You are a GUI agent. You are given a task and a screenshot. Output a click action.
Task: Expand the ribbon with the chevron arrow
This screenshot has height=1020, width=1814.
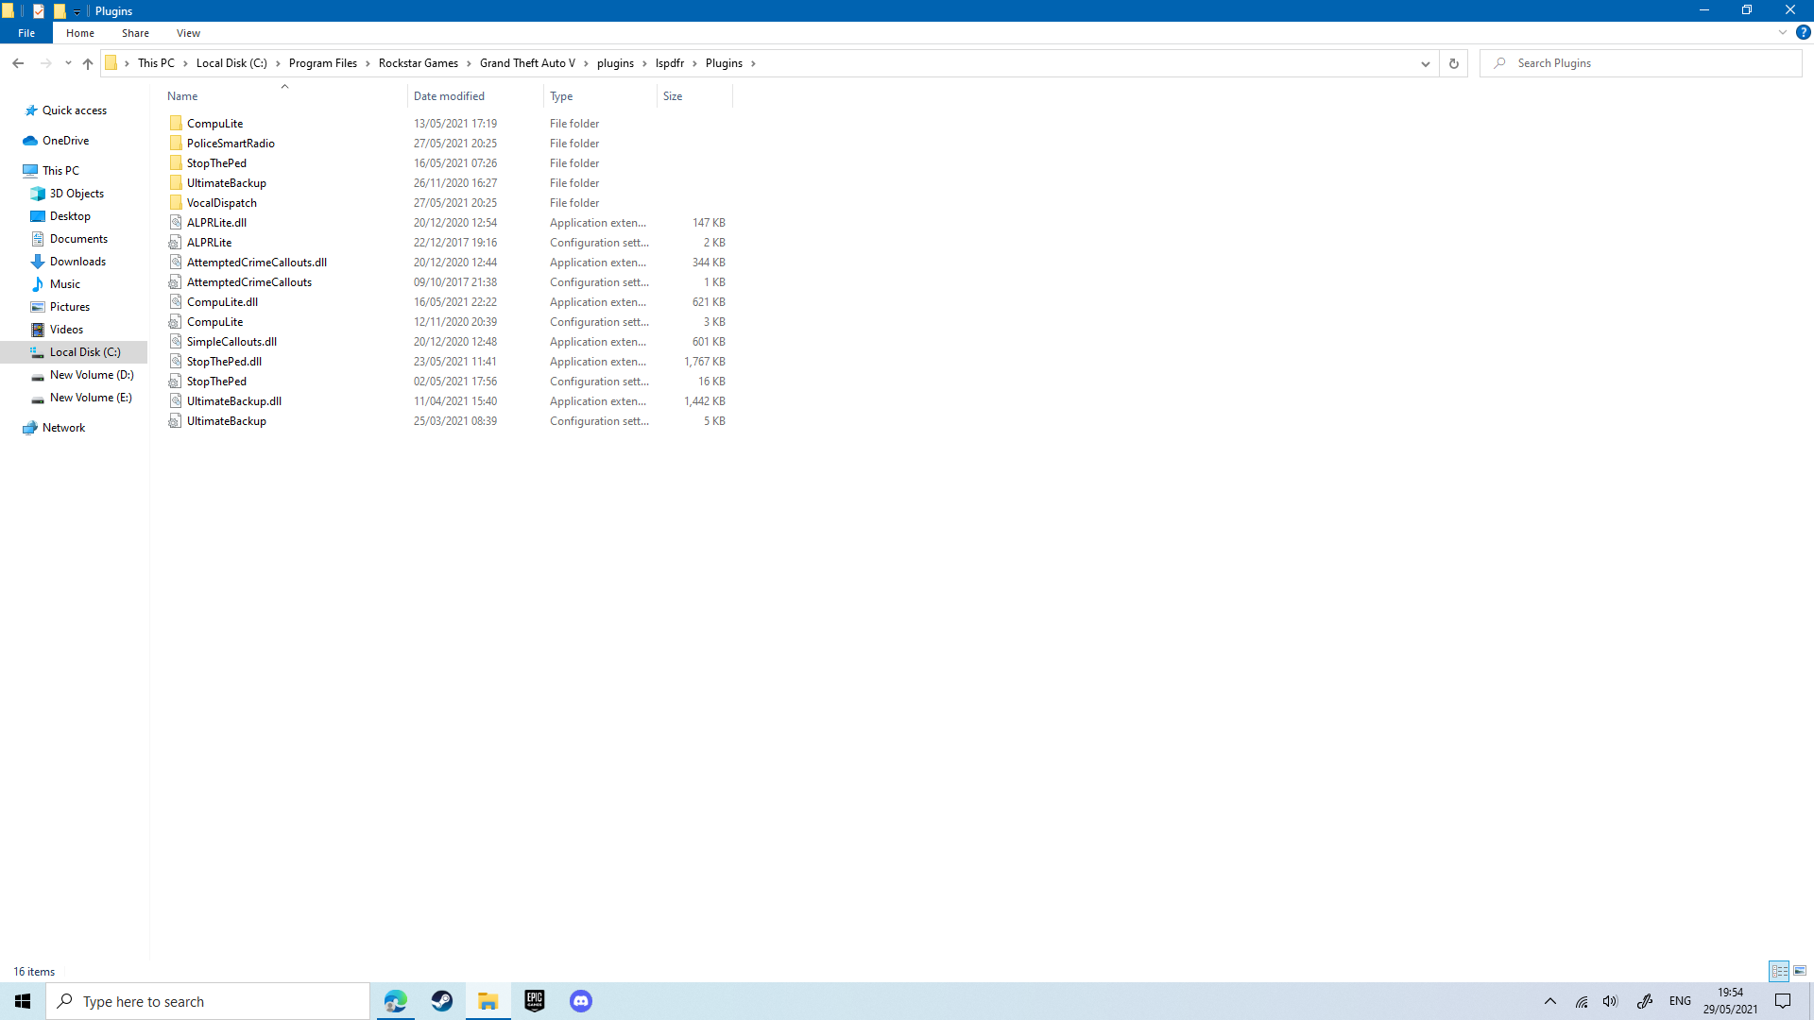(1782, 32)
